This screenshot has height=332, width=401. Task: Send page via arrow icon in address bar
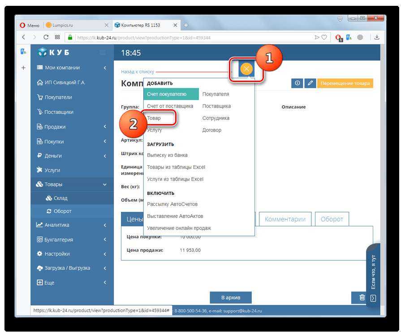click(317, 37)
